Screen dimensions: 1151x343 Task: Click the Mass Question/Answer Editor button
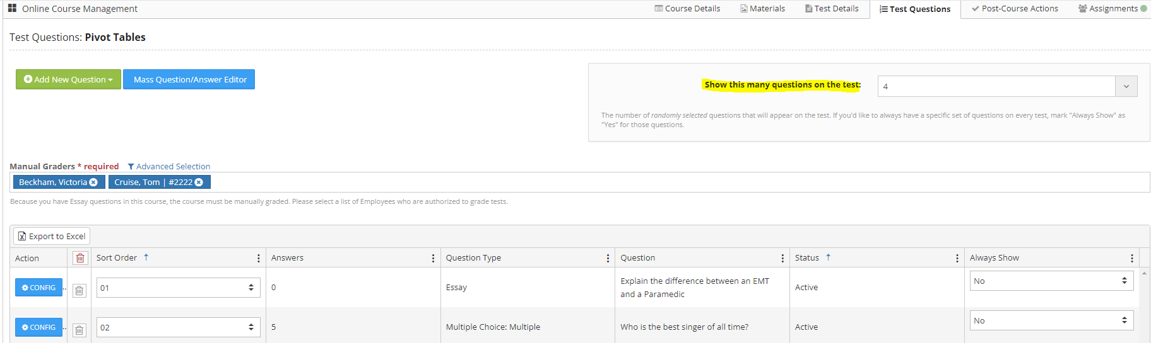point(189,79)
